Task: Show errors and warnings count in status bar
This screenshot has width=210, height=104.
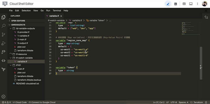Action: pyautogui.click(x=6, y=102)
